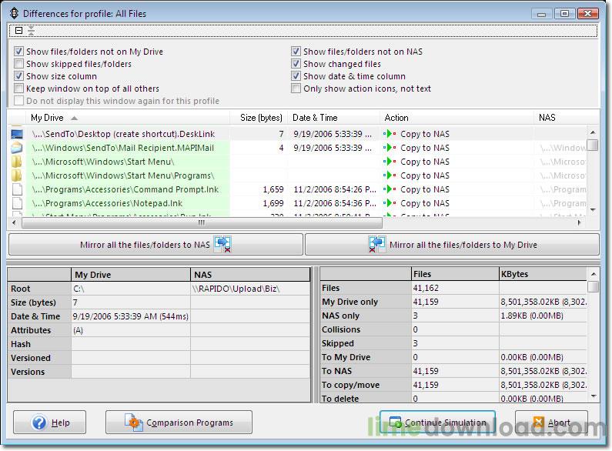Turn on Keep window on top of all others
The height and width of the screenshot is (451, 612).
(19, 89)
